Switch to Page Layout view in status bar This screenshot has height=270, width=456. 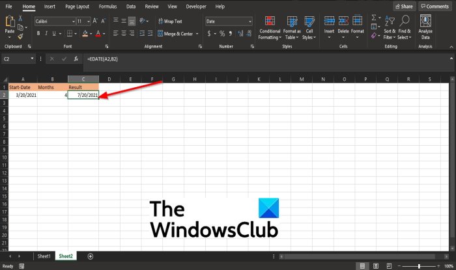[376, 266]
